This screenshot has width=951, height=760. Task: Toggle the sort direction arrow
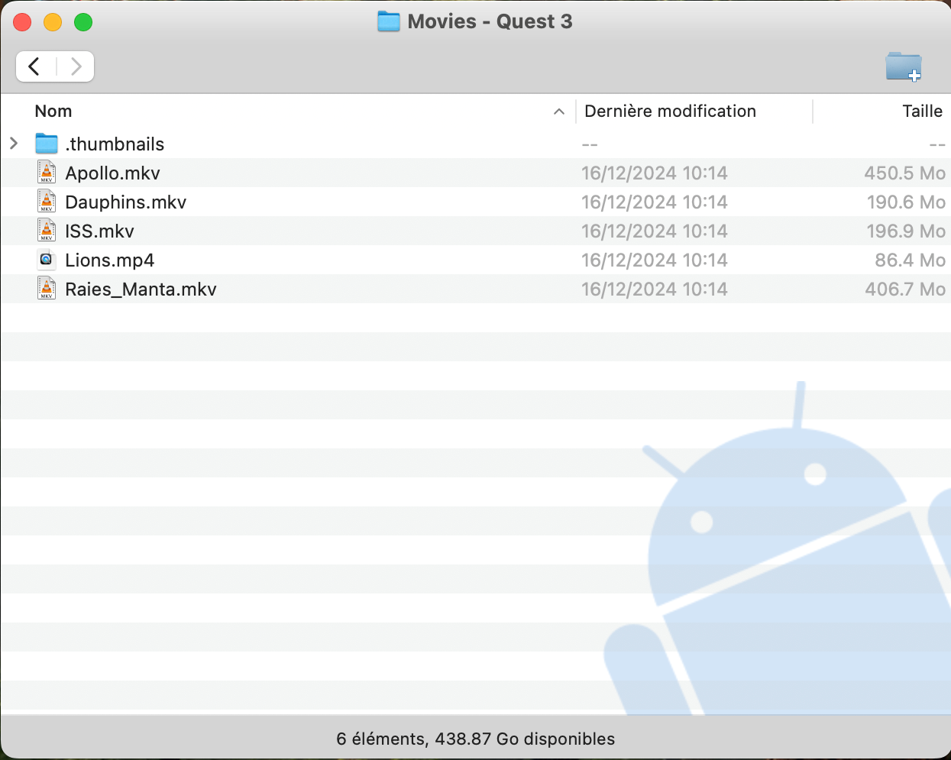tap(559, 112)
